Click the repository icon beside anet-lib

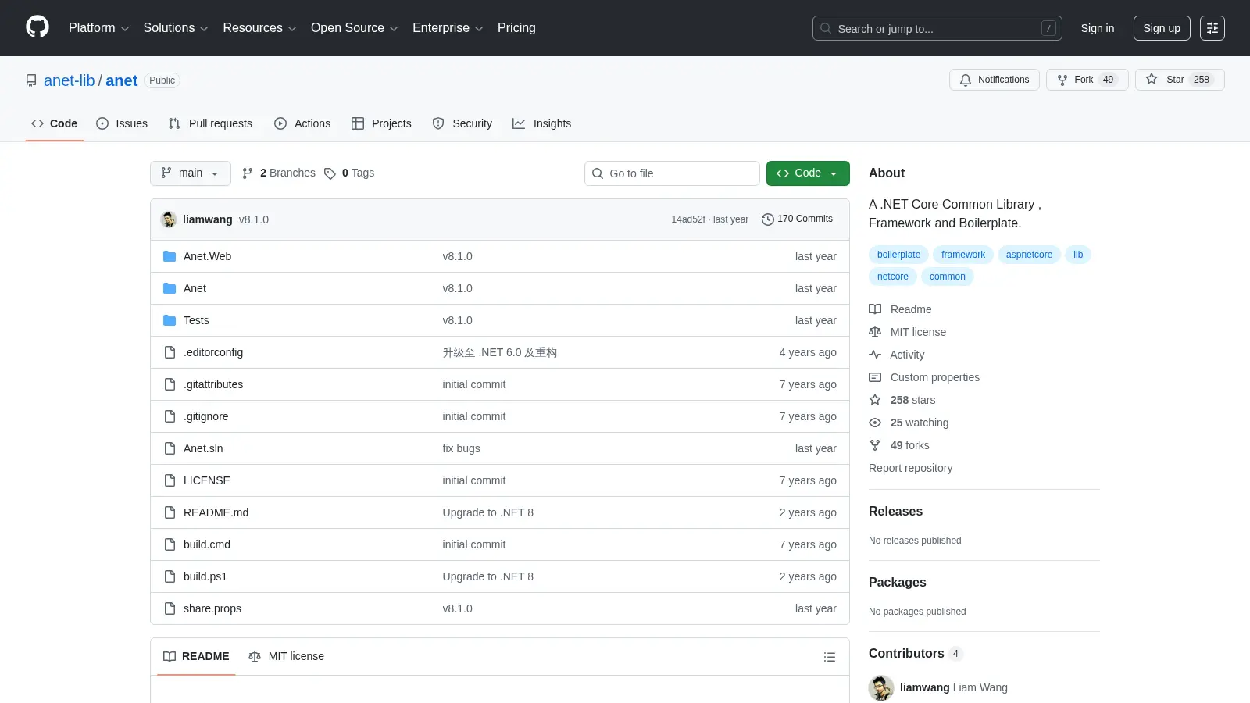click(x=31, y=80)
